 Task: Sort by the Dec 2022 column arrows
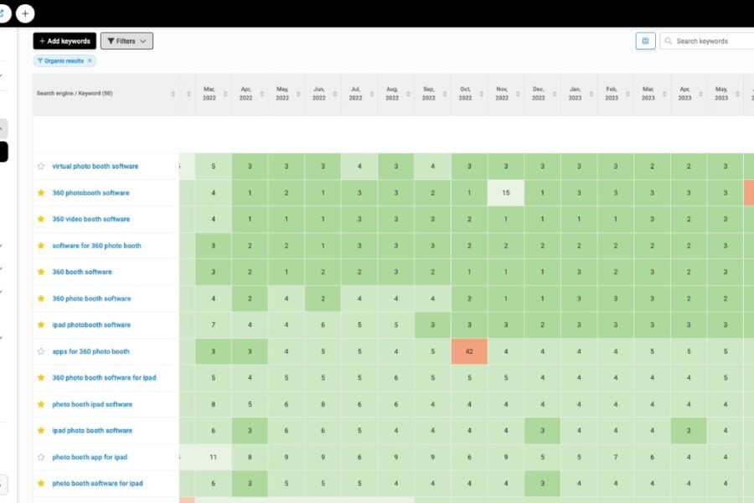553,94
